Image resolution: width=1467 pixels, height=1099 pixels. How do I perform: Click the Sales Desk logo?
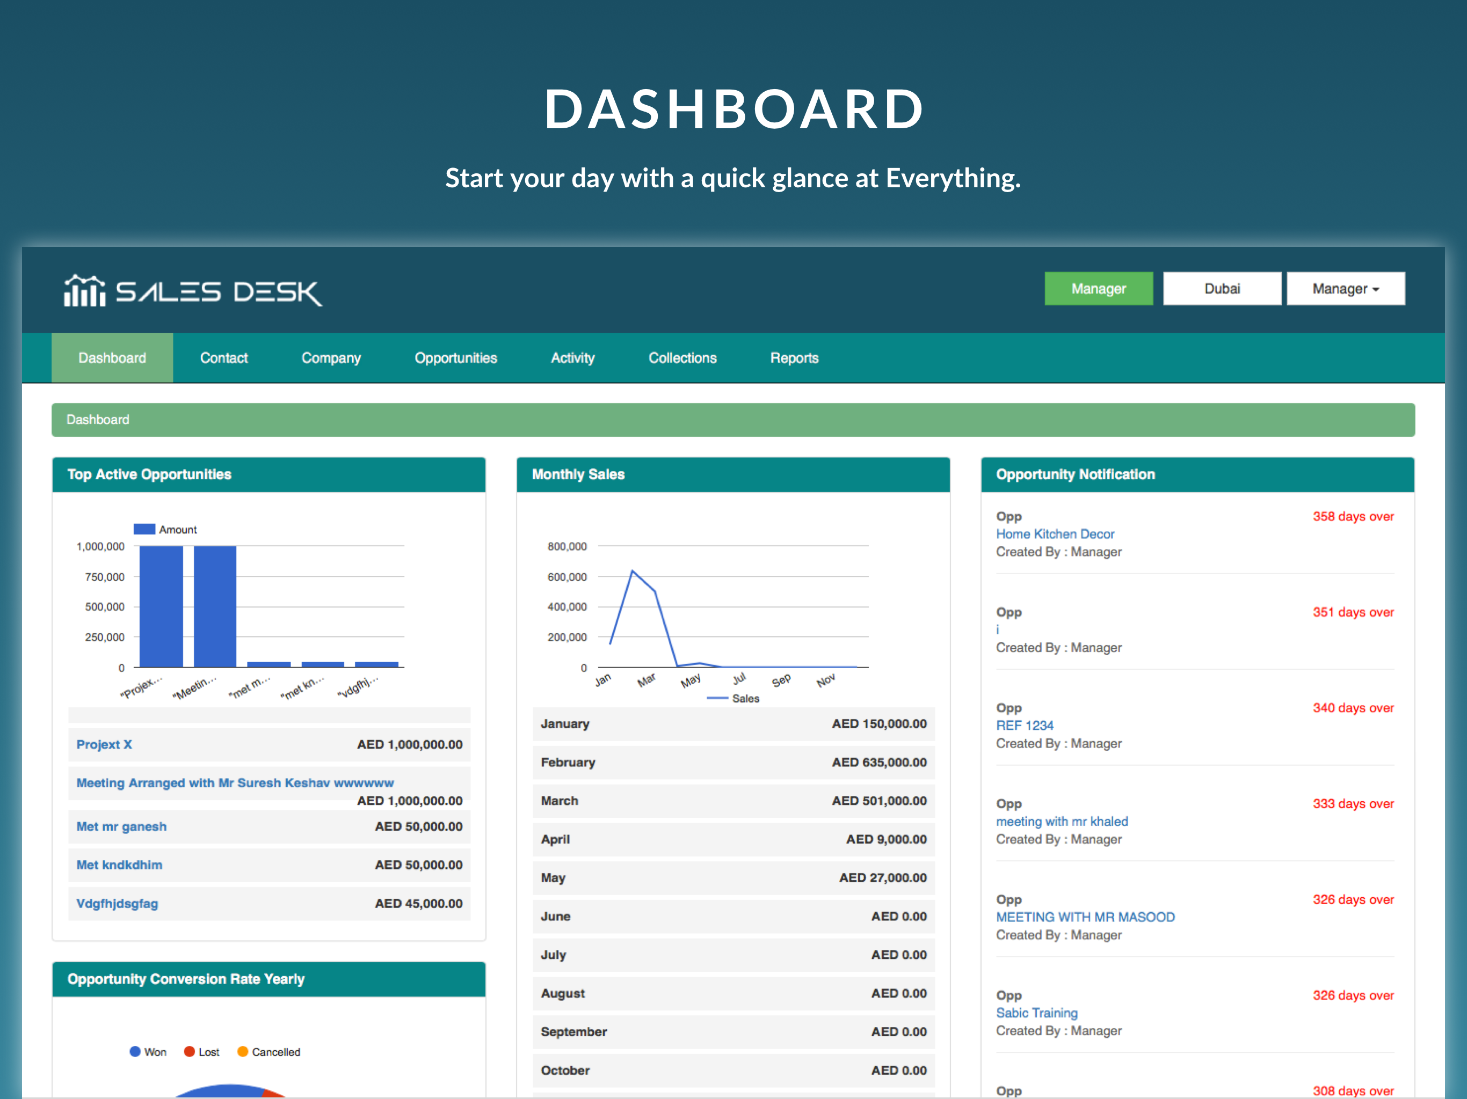tap(193, 291)
